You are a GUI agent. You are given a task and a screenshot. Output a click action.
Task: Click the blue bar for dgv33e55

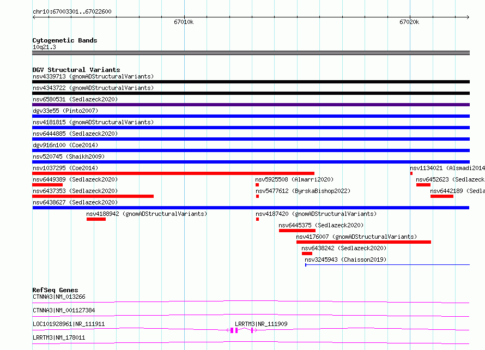pos(251,116)
